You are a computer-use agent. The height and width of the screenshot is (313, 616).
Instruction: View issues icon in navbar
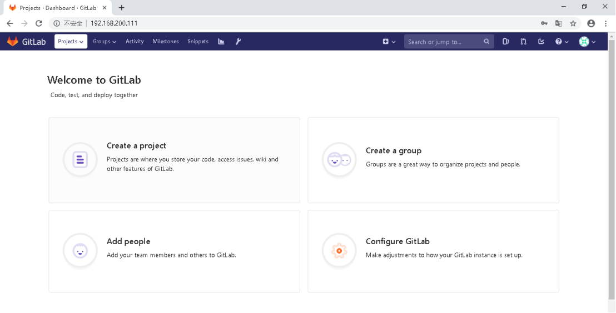[505, 42]
